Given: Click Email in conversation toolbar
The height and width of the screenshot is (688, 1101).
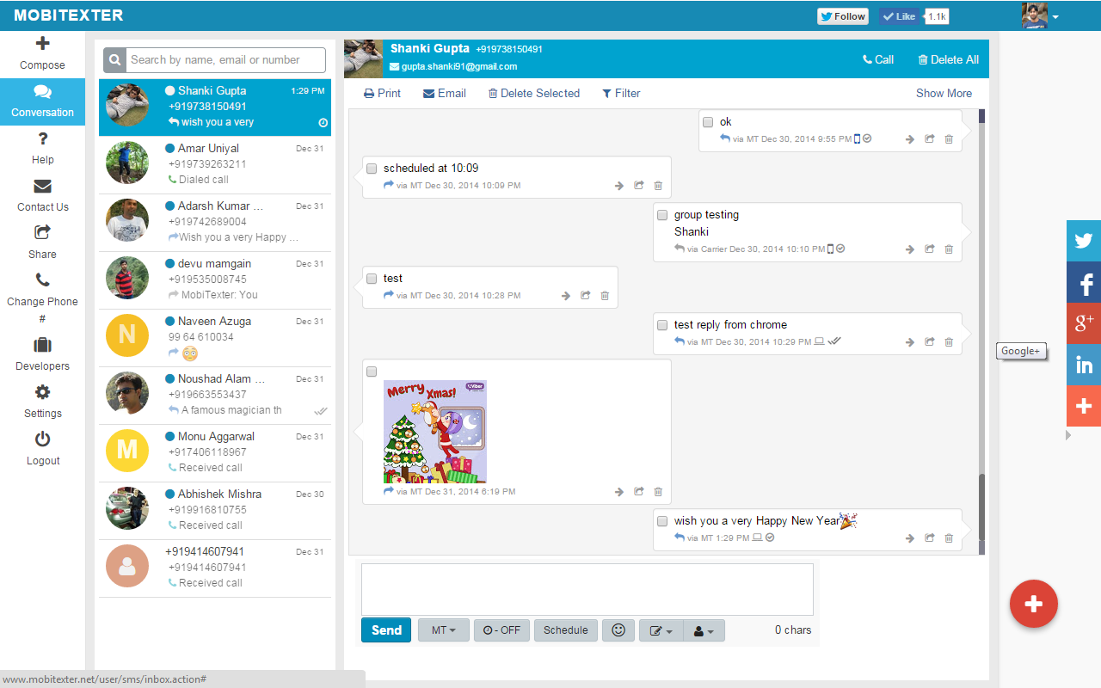Looking at the screenshot, I should (445, 93).
